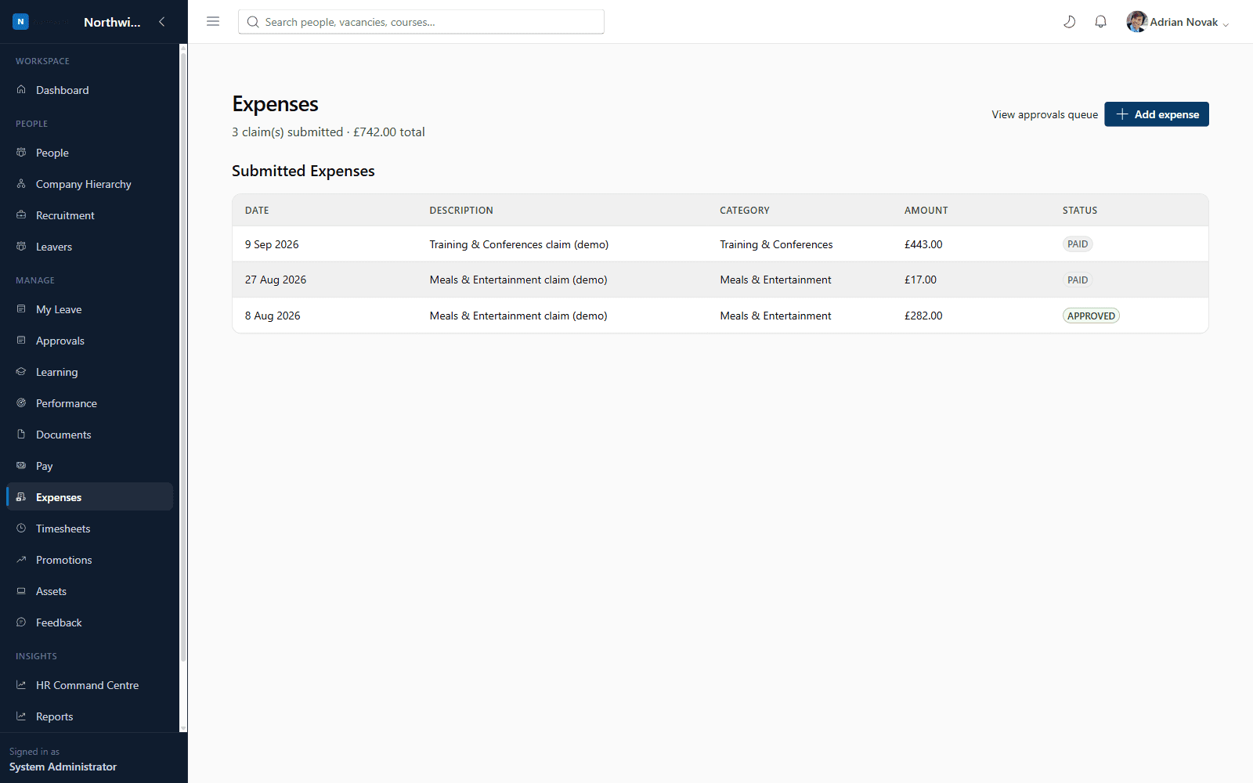1253x783 pixels.
Task: Click the Promotions trend icon
Action: (21, 560)
